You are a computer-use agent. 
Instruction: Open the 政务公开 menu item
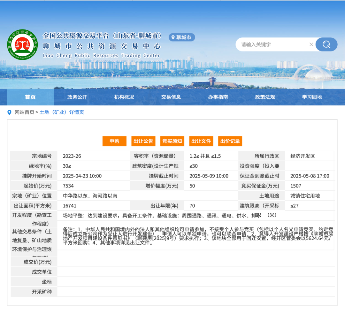point(77,97)
